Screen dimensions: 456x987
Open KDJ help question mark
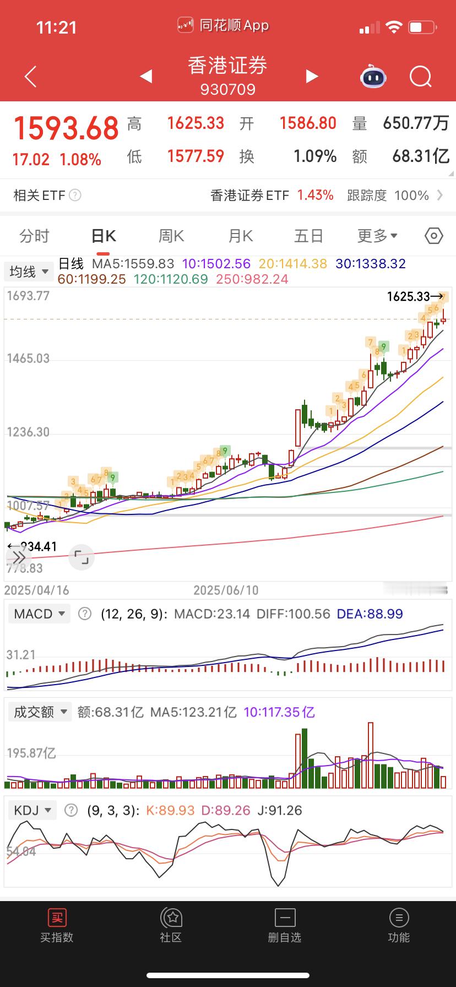(x=71, y=810)
